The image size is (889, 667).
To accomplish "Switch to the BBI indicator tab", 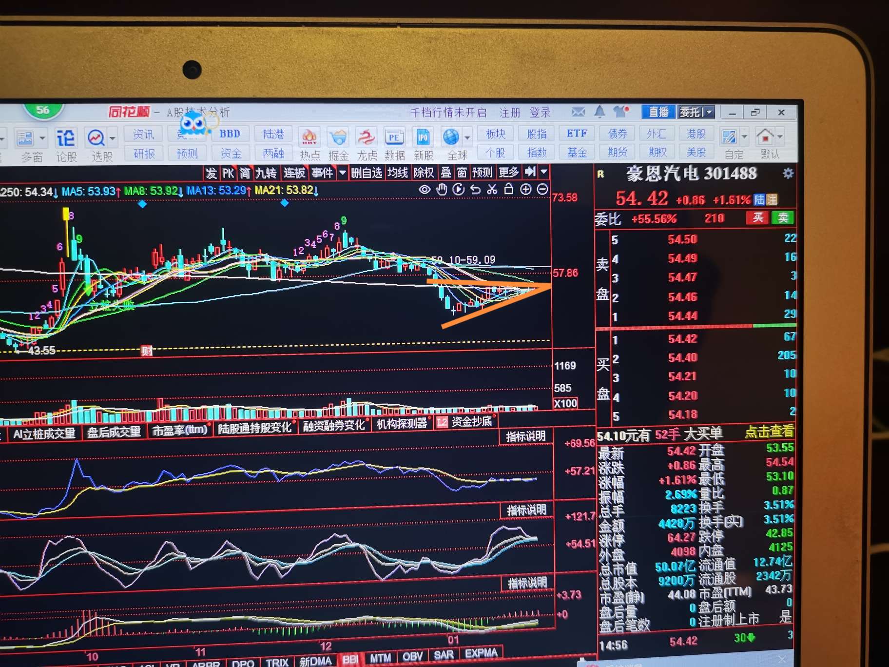I will pos(350,659).
